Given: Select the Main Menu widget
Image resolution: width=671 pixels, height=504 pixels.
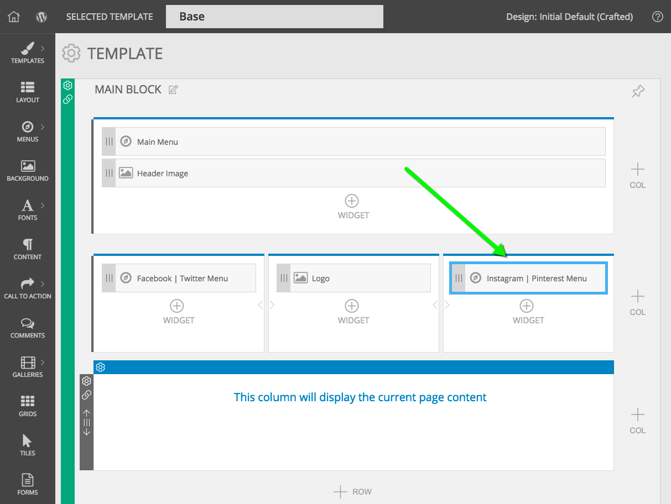Looking at the screenshot, I should coord(353,141).
